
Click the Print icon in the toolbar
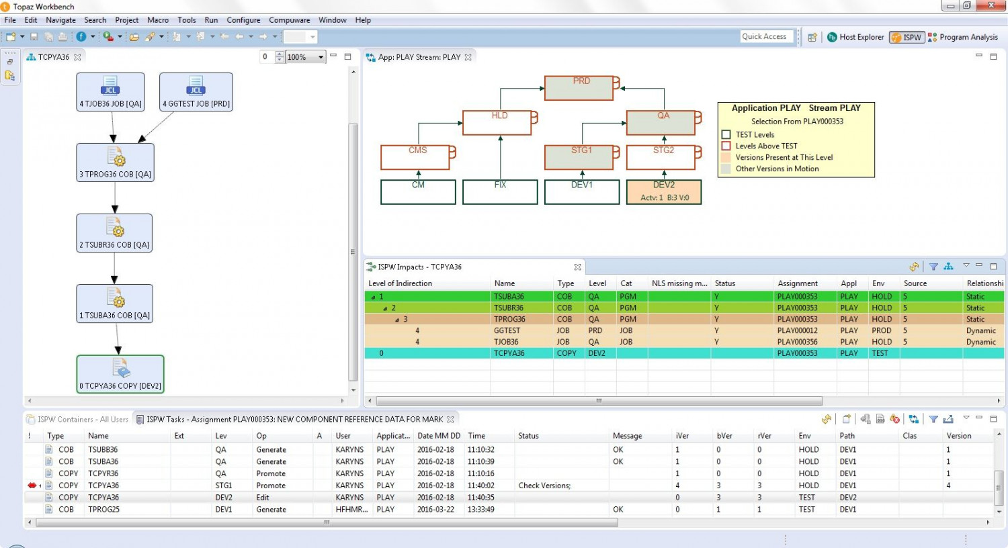(x=62, y=36)
